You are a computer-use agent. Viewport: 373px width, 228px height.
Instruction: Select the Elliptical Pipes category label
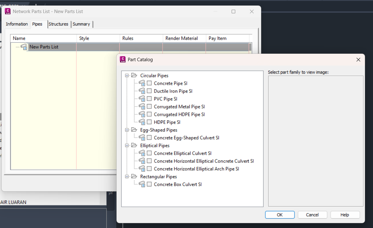pos(155,145)
